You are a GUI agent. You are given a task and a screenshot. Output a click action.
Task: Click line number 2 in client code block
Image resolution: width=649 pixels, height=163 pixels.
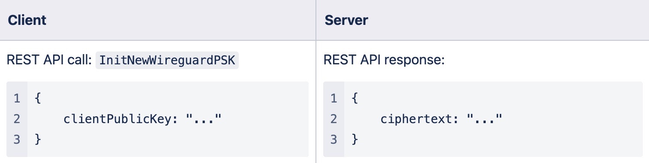pyautogui.click(x=17, y=119)
